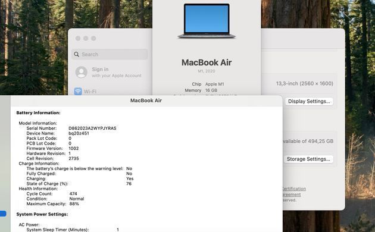Click the MacBook Air title bar of report window

[146, 101]
